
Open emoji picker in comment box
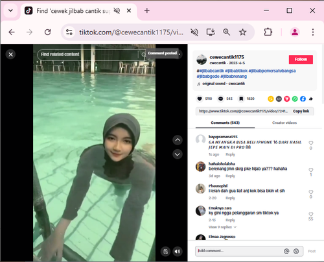[x=296, y=251]
